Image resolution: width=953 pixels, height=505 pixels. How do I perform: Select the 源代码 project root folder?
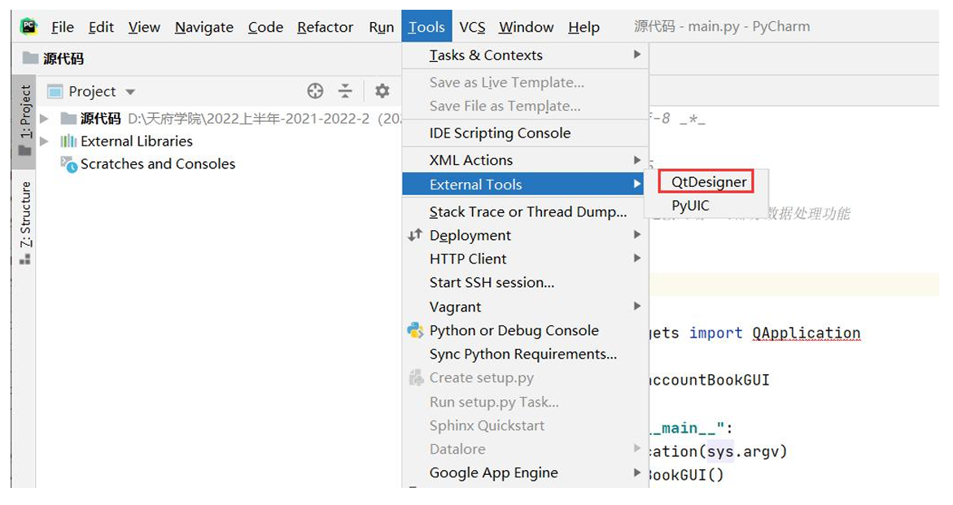click(x=100, y=119)
